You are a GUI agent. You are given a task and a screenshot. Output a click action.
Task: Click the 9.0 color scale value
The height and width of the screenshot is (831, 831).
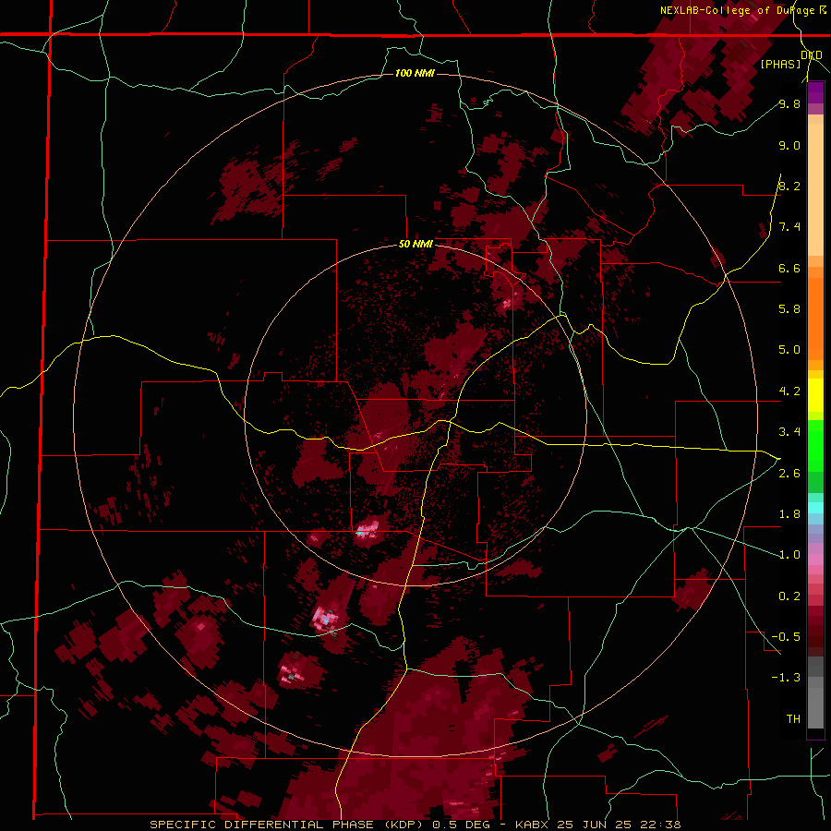789,145
